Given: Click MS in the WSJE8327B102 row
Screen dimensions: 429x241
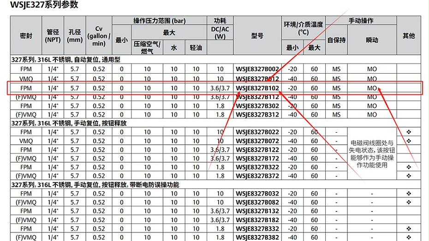Looking at the screenshot, I should click(x=336, y=88).
